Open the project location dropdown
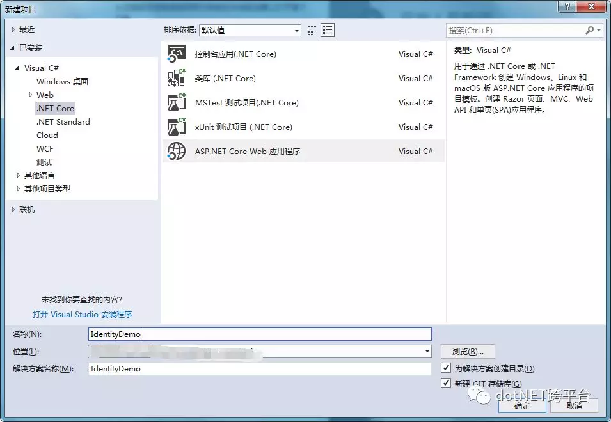 [427, 352]
